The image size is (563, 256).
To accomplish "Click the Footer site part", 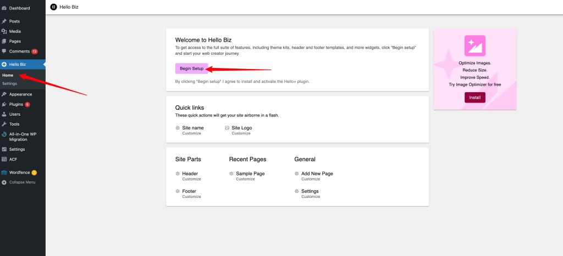I will [189, 191].
